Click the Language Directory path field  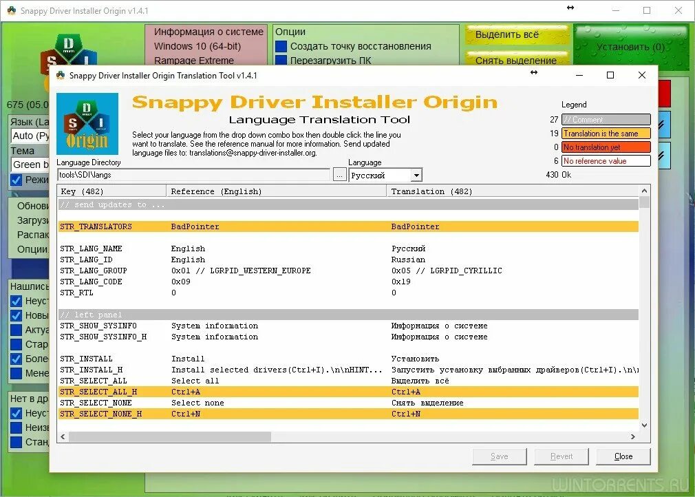[x=193, y=175]
